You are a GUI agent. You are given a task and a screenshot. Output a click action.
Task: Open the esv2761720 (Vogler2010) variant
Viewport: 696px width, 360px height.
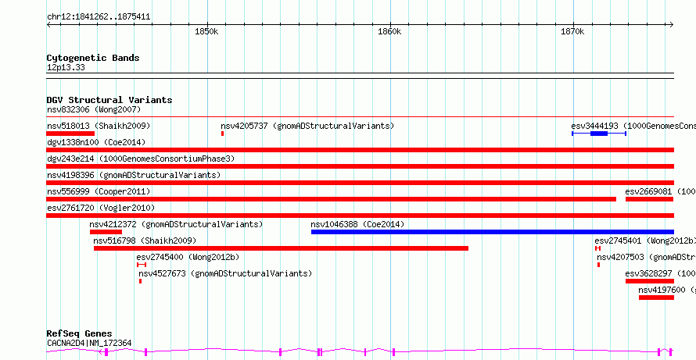click(x=101, y=208)
